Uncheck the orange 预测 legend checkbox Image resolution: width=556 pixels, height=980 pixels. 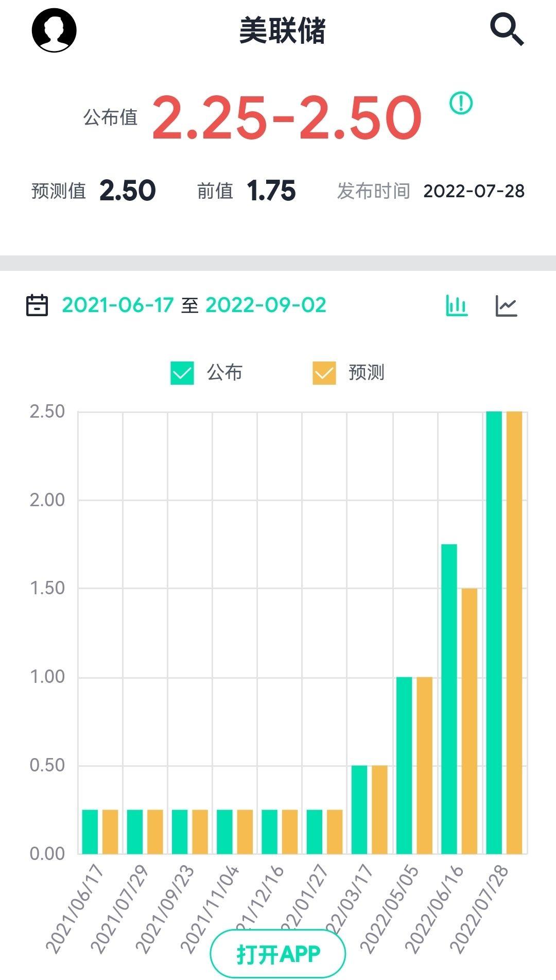(324, 373)
